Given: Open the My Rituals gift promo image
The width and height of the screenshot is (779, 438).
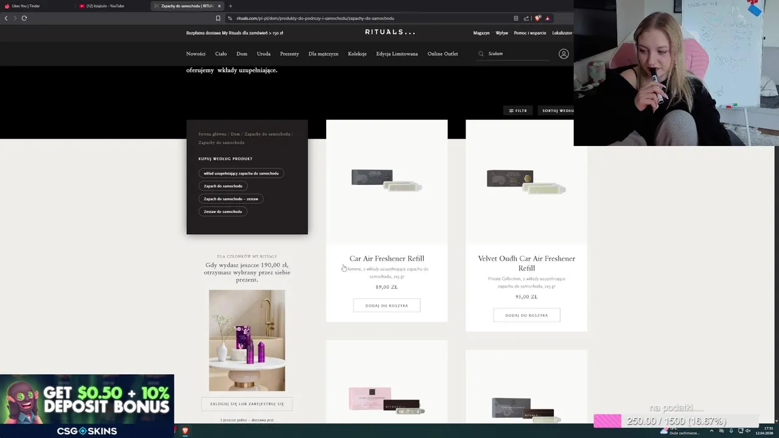Looking at the screenshot, I should coord(247,340).
